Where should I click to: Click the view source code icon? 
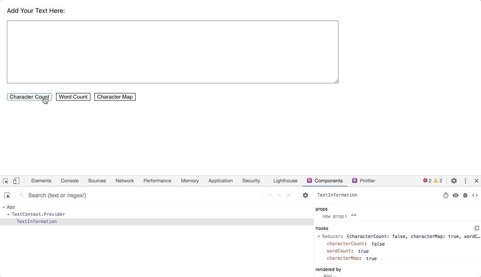(x=475, y=195)
